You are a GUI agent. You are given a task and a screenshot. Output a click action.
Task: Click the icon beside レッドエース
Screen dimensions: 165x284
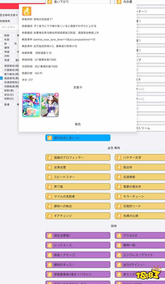tap(50, 245)
